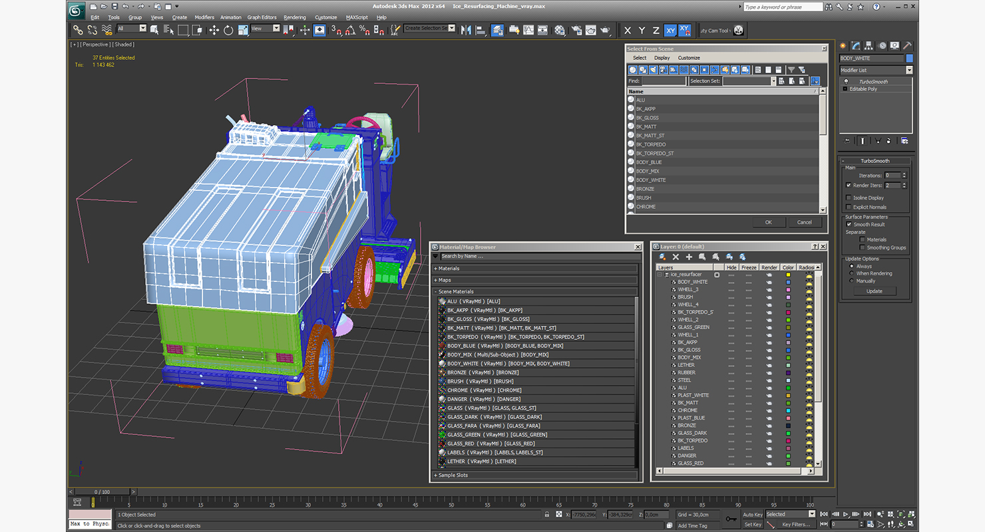Click OK in Select From Scene dialog
The width and height of the screenshot is (985, 532).
point(768,222)
